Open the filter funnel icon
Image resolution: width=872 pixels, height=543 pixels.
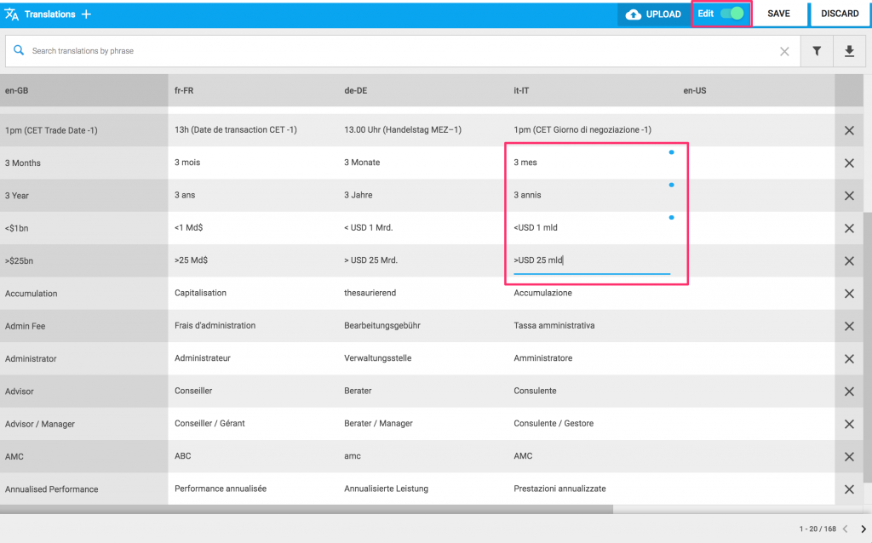[817, 51]
